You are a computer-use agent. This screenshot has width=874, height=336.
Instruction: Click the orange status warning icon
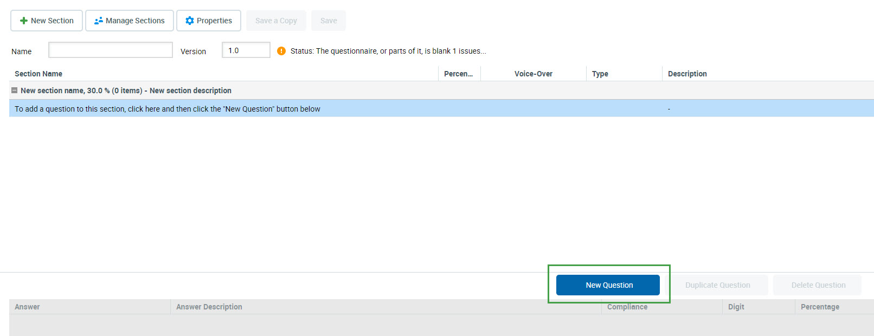click(281, 51)
